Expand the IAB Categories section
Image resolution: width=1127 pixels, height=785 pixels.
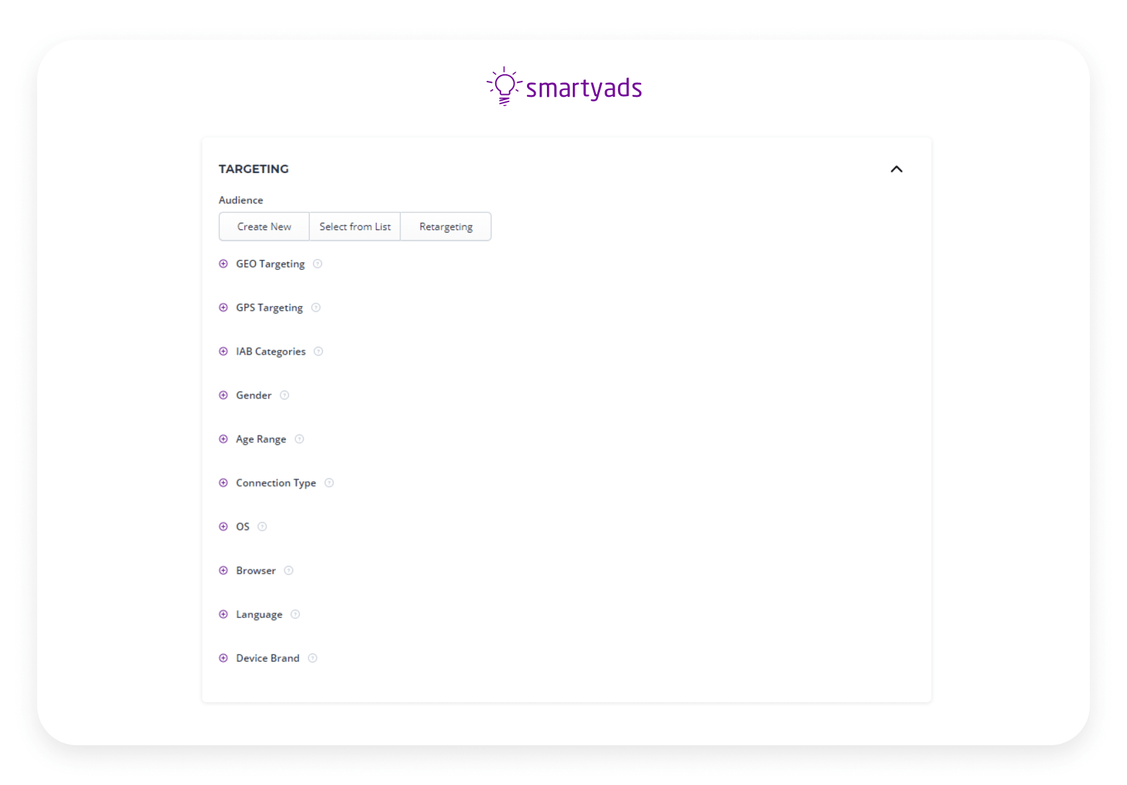click(x=223, y=351)
